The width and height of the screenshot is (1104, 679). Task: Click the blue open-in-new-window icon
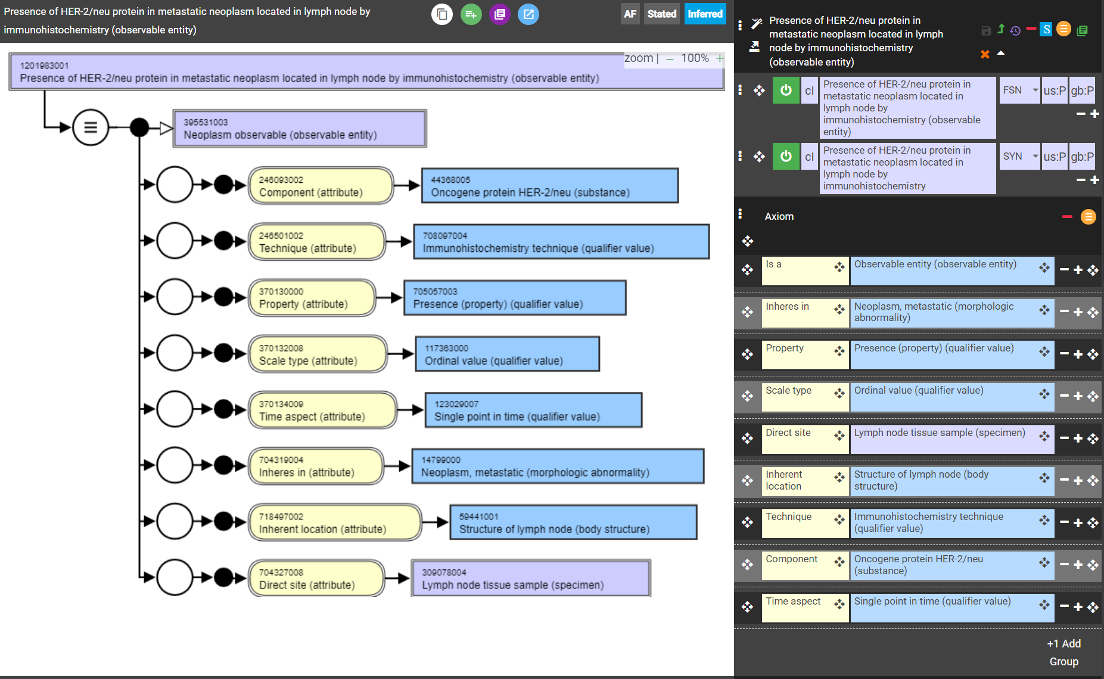528,14
